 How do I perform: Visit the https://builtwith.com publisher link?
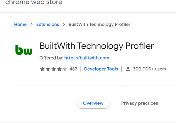87,58
